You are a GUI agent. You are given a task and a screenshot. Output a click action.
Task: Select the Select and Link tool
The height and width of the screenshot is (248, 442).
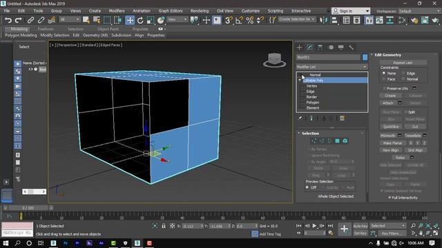click(30, 20)
